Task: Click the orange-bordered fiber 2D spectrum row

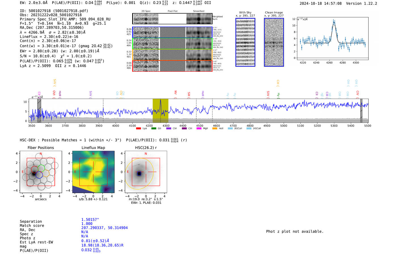Action: pyautogui.click(x=172, y=55)
